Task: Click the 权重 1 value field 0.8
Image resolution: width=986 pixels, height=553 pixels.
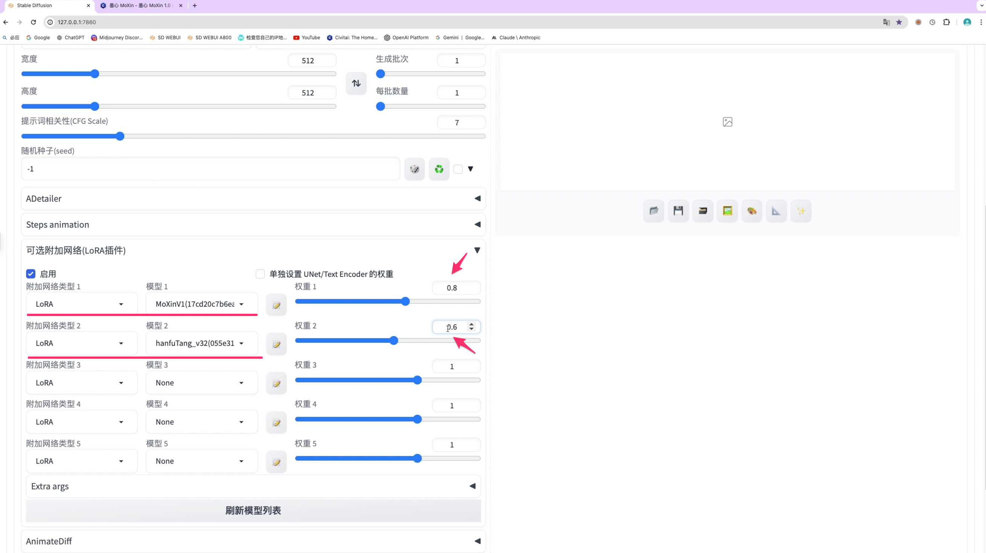Action: [x=456, y=288]
